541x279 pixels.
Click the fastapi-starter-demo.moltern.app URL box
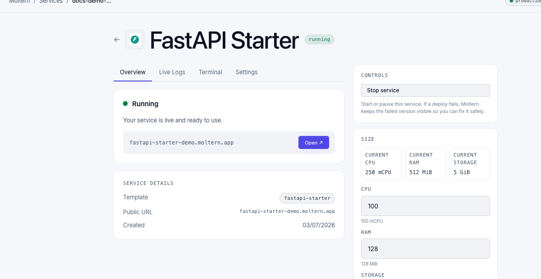229,143
